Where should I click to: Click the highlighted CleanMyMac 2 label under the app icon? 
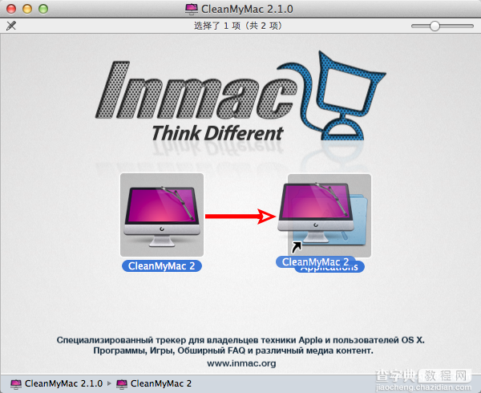tap(162, 266)
